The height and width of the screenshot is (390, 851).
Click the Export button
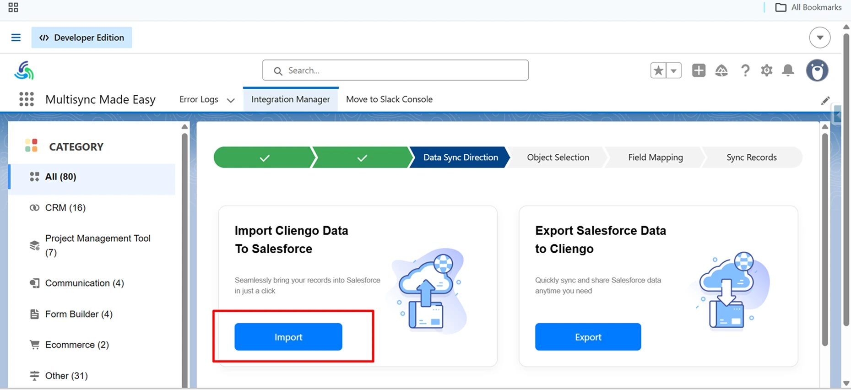pos(588,337)
